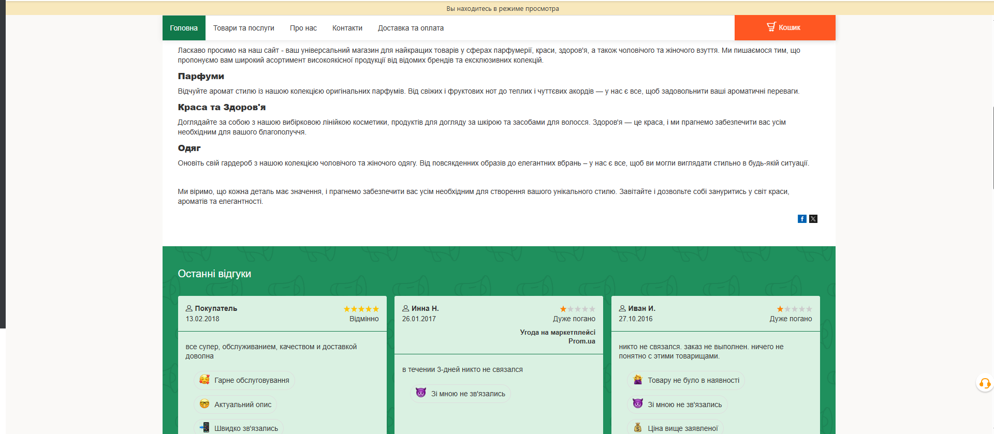This screenshot has width=994, height=434.
Task: Click the X (Twitter) share icon
Action: click(x=813, y=219)
